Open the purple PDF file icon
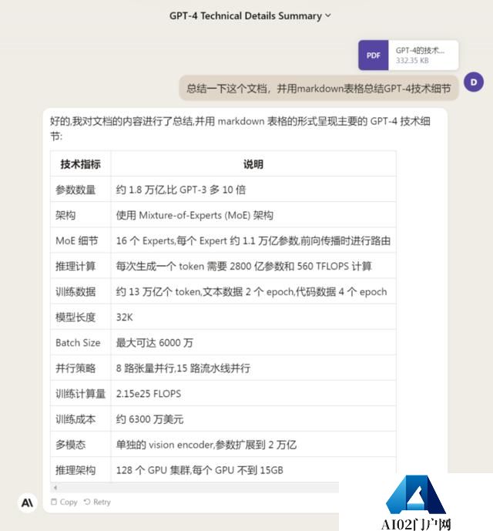This screenshot has height=531, width=493. click(x=373, y=55)
